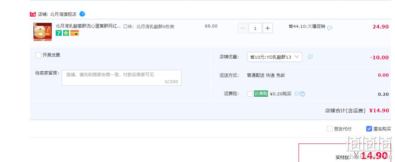Click the 0.20 insurance amount at right
The width and height of the screenshot is (395, 162).
[x=383, y=94]
